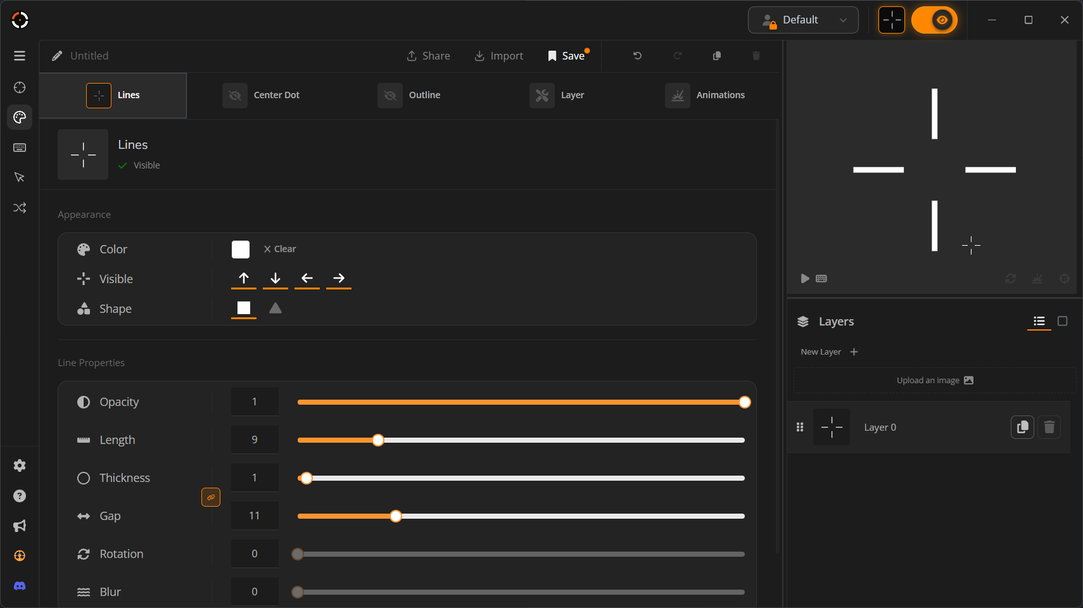The height and width of the screenshot is (608, 1083).
Task: Select the triangle shape option
Action: coord(275,308)
